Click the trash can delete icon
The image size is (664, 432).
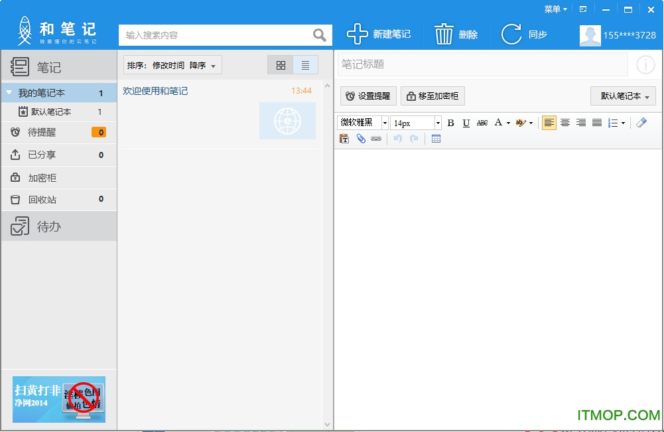(444, 34)
